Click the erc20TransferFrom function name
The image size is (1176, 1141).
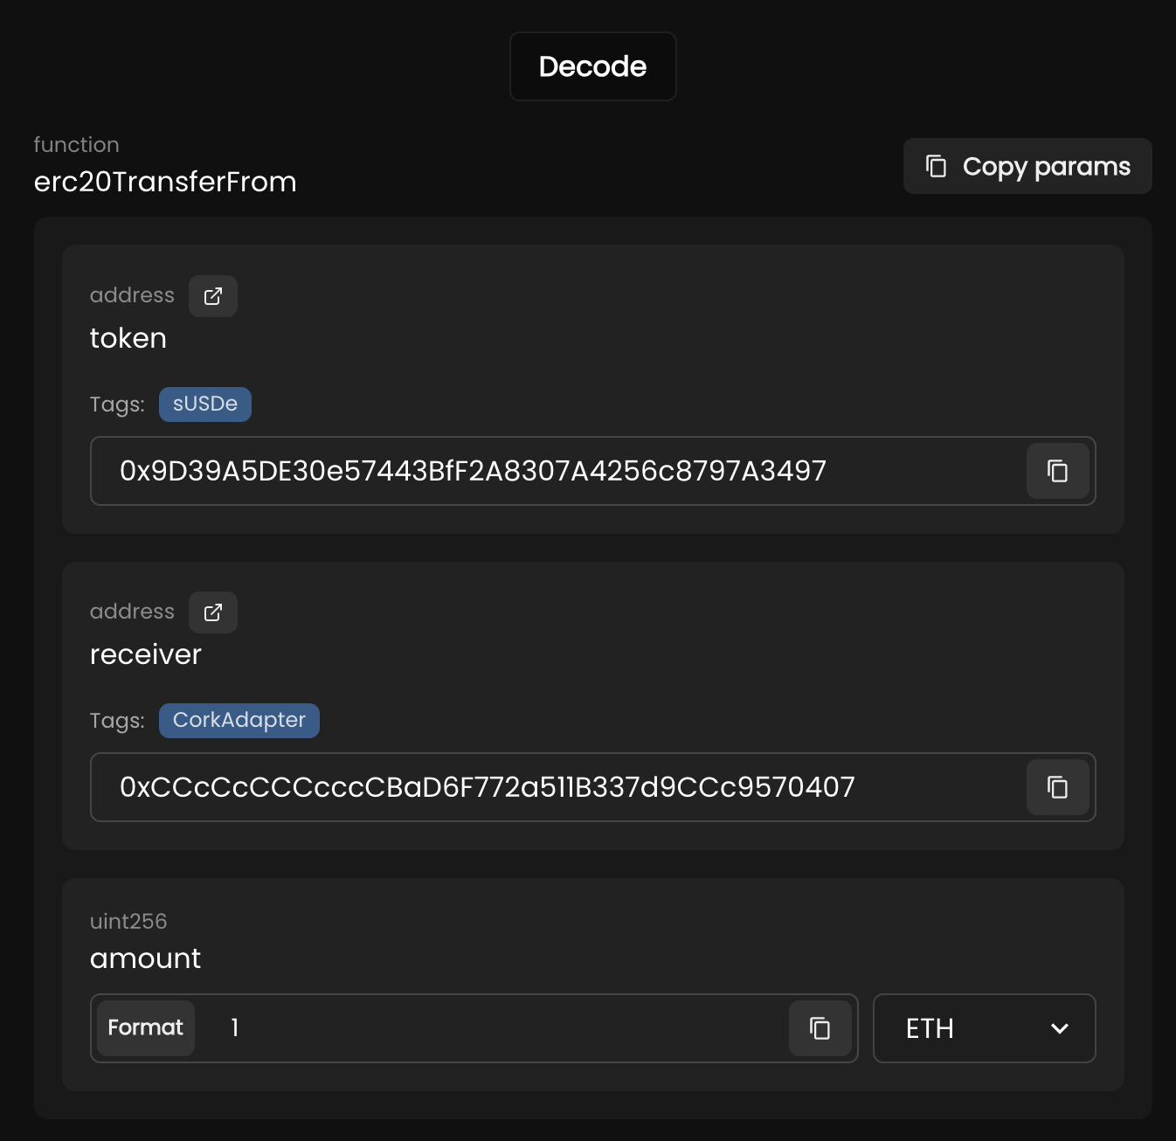[165, 182]
